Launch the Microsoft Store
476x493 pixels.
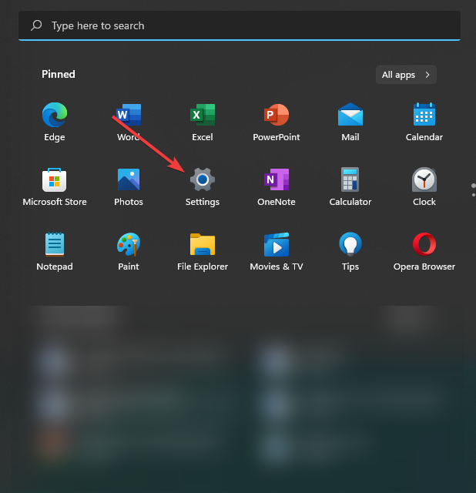coord(55,179)
